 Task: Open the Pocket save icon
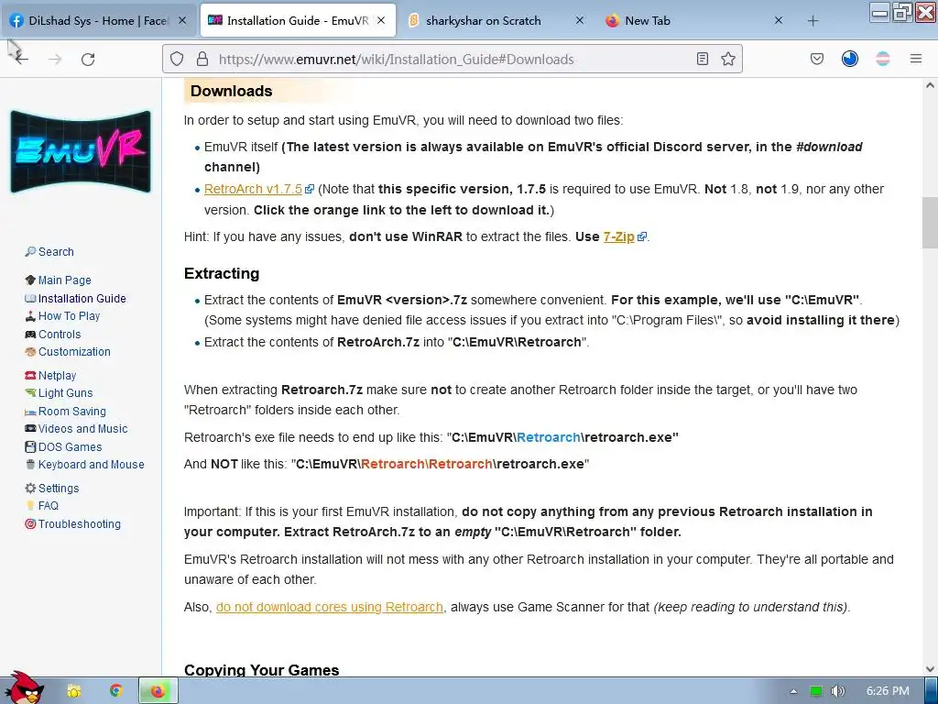(816, 59)
